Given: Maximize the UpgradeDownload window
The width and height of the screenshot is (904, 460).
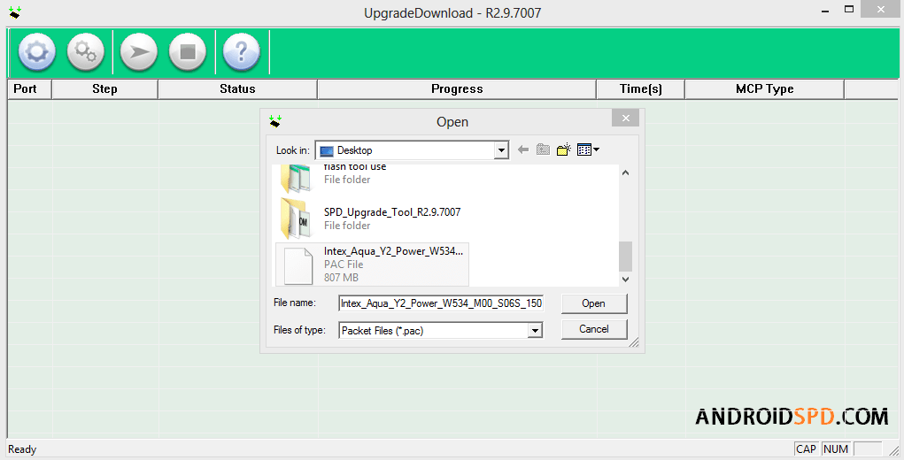Looking at the screenshot, I should click(848, 10).
